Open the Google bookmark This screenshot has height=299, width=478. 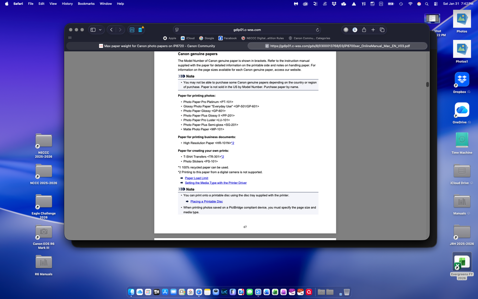click(x=206, y=38)
